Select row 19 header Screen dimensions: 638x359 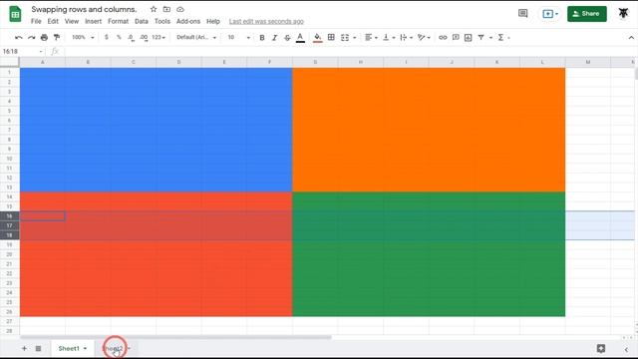pos(9,245)
